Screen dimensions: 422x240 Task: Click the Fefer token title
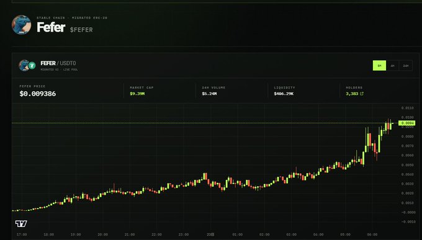click(51, 27)
